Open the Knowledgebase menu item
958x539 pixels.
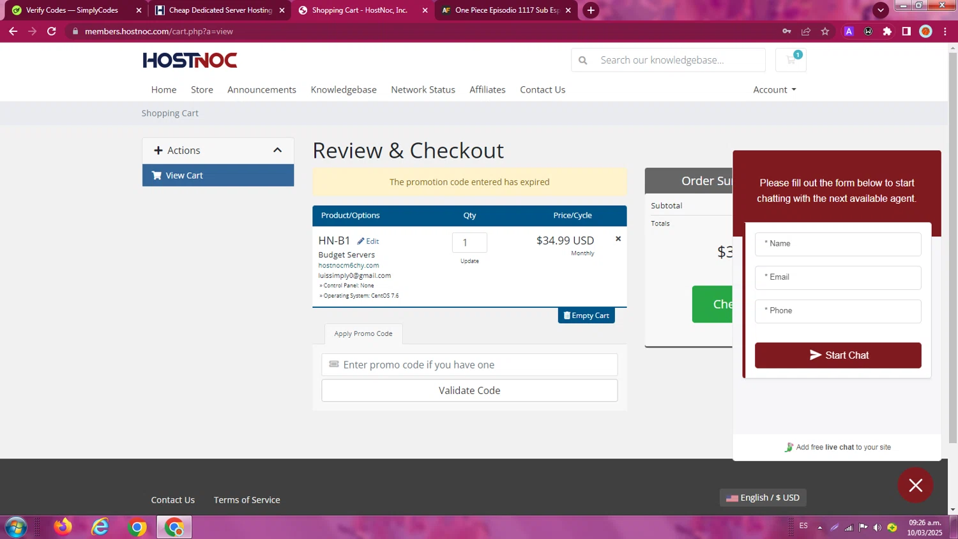pyautogui.click(x=344, y=90)
